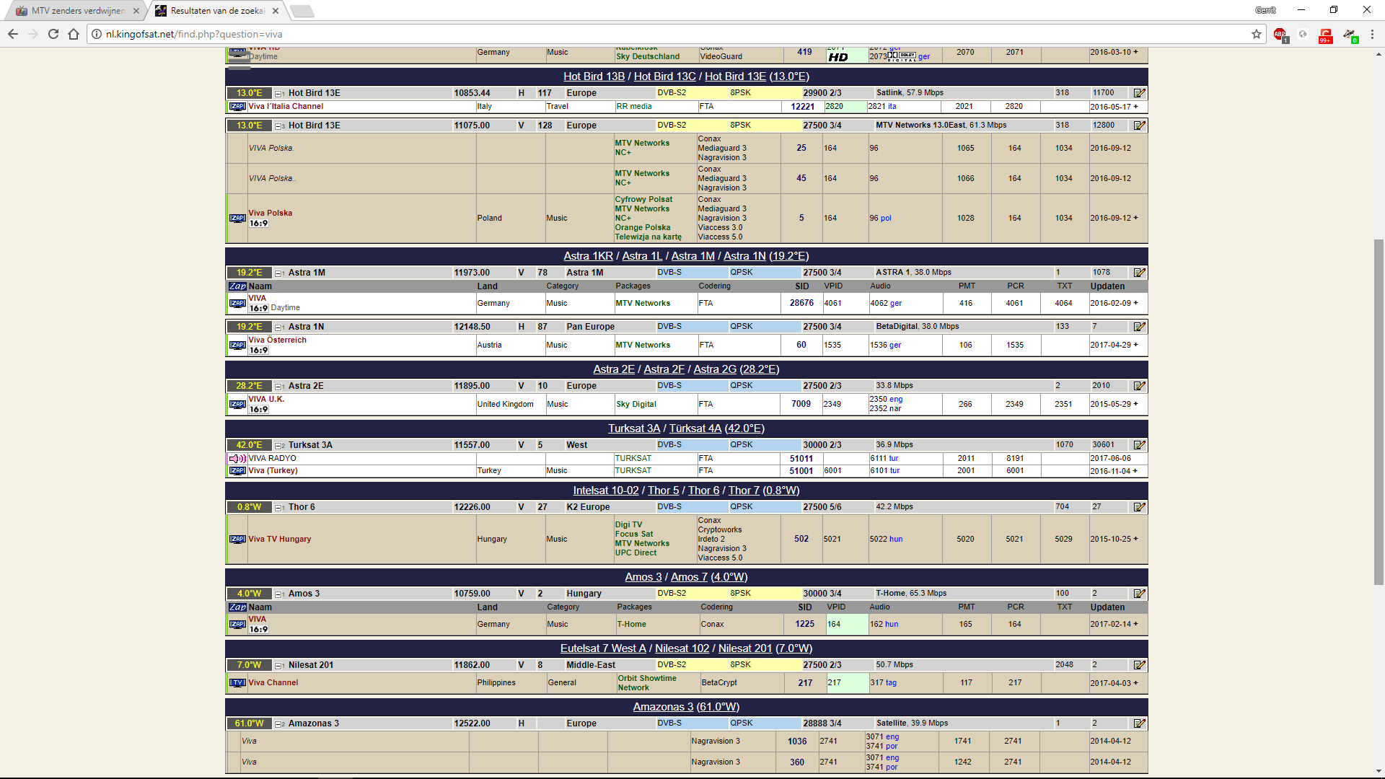Click ZAP icon beside Viva TV Hungary
Screen dimensions: 1385x779
[x=237, y=539]
